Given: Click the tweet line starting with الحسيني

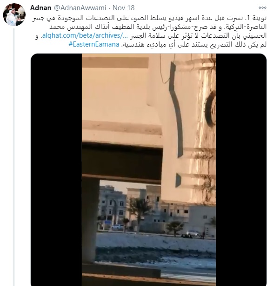Looking at the screenshot, I should click(198, 35).
